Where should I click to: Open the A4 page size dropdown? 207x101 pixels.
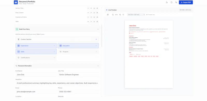point(136,15)
